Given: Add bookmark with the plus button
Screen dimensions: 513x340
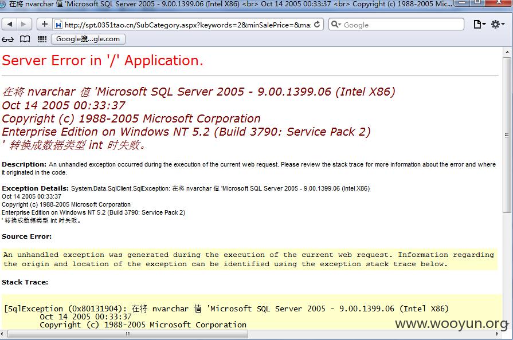Looking at the screenshot, I should [x=45, y=24].
